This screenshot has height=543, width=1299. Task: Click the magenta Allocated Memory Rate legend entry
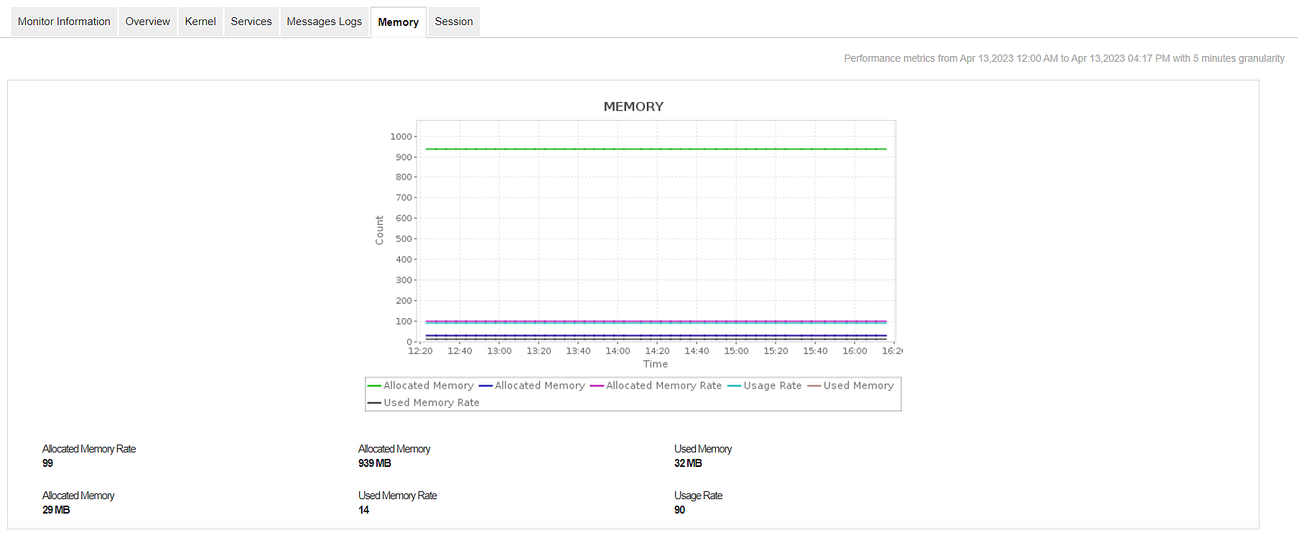pyautogui.click(x=656, y=386)
